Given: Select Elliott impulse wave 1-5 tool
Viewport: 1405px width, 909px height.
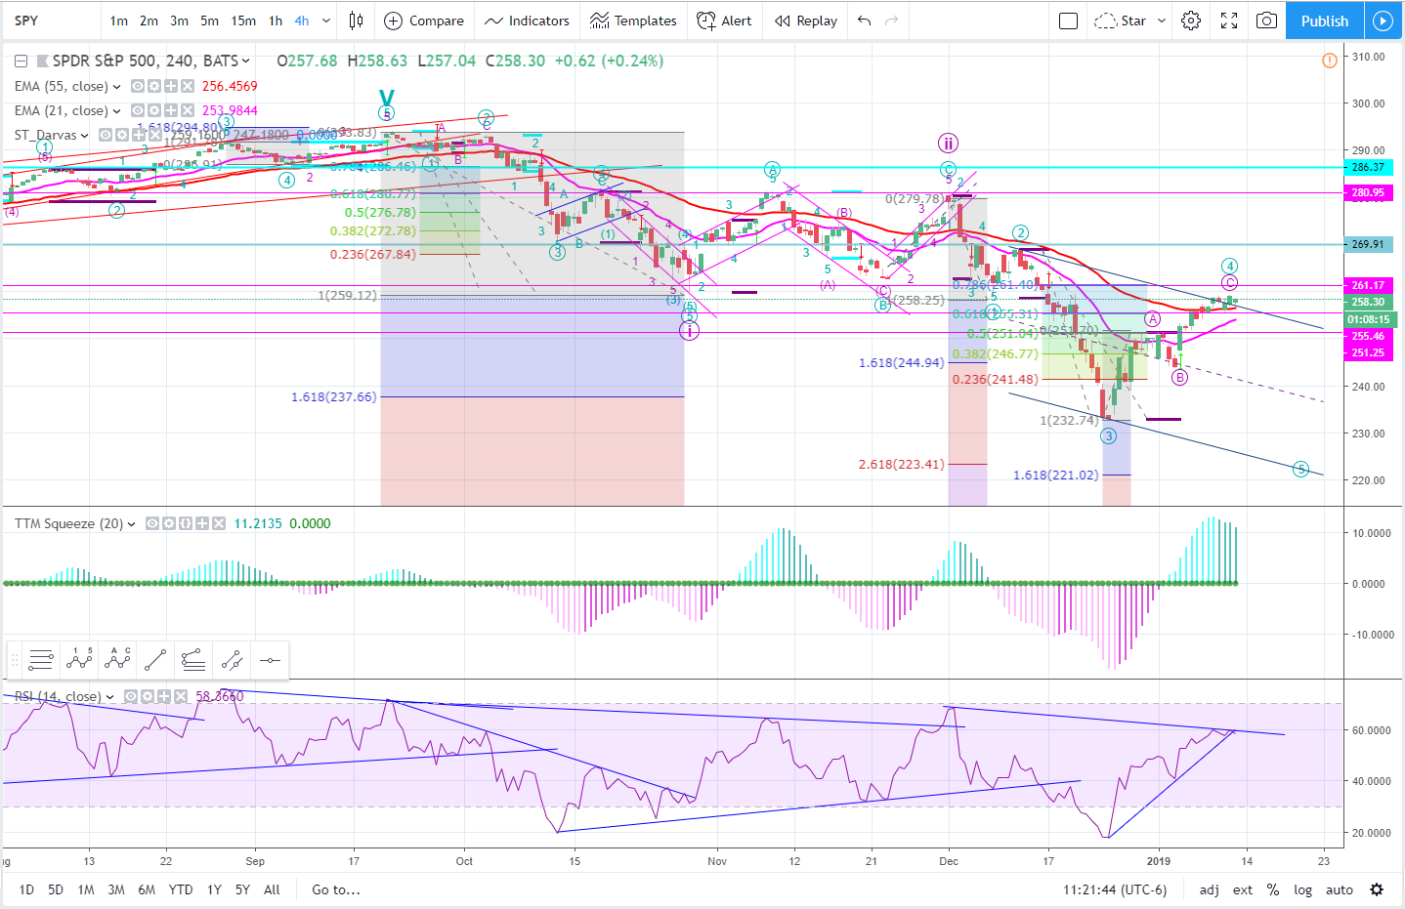Looking at the screenshot, I should pyautogui.click(x=79, y=661).
